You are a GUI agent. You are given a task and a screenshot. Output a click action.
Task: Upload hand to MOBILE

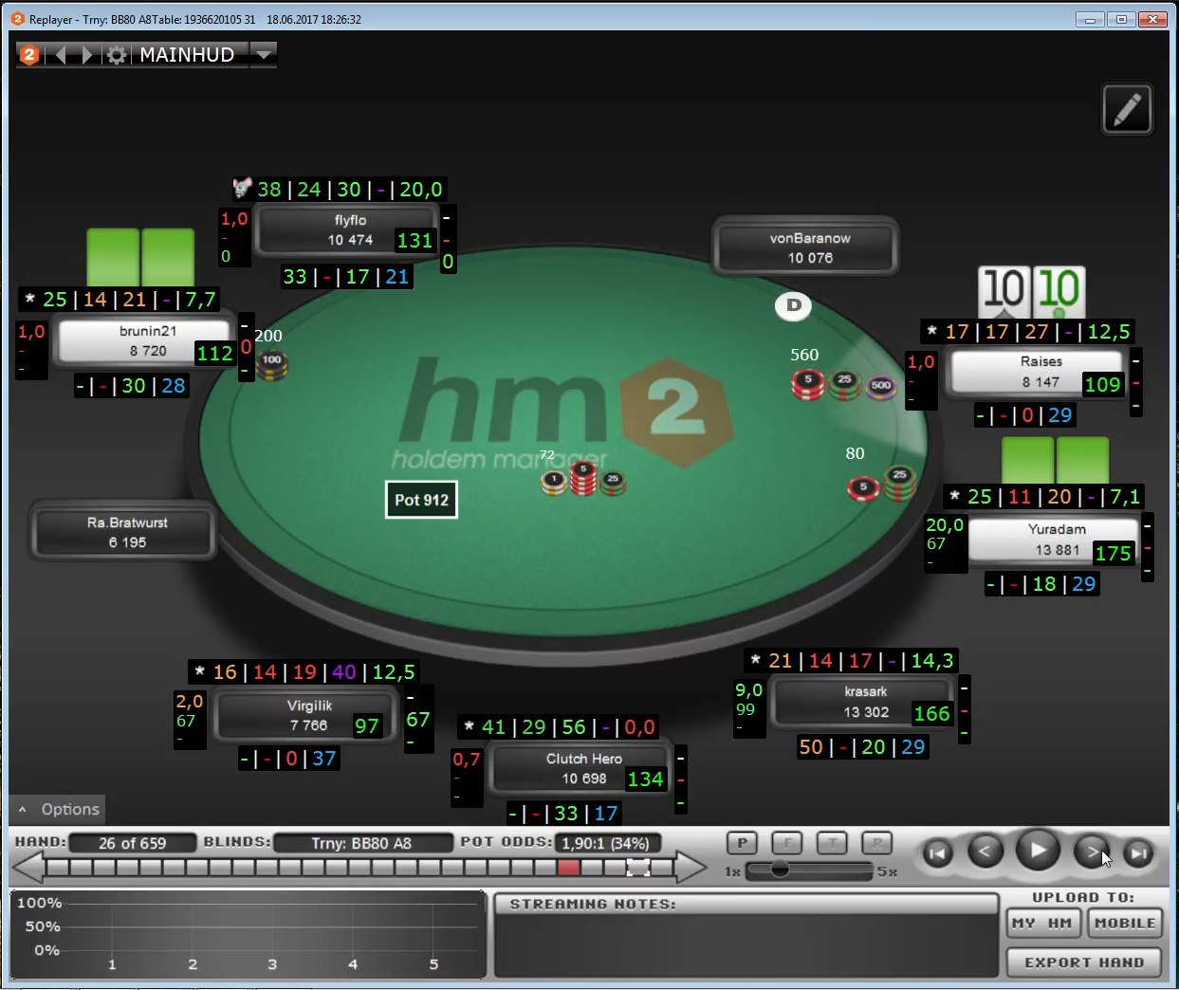tap(1125, 923)
